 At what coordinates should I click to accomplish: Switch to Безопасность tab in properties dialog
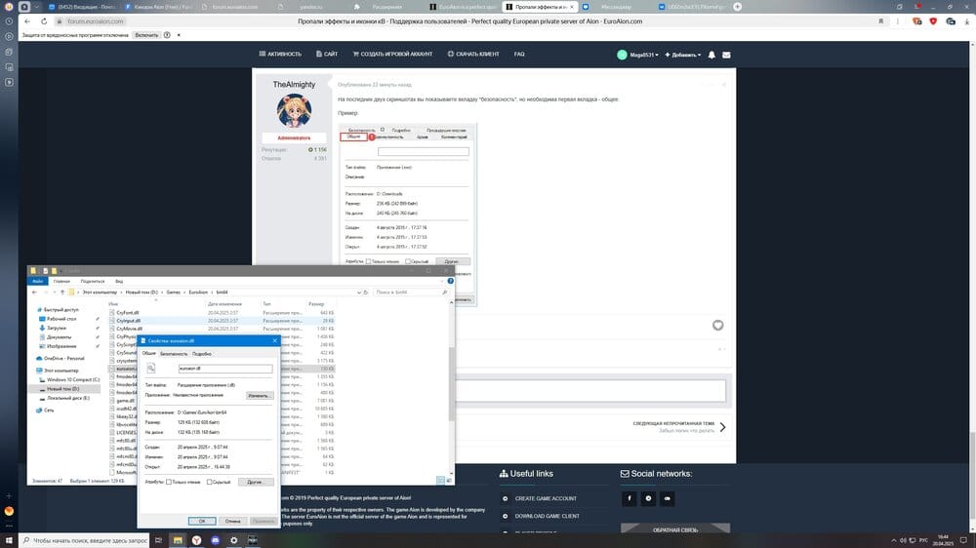(174, 353)
